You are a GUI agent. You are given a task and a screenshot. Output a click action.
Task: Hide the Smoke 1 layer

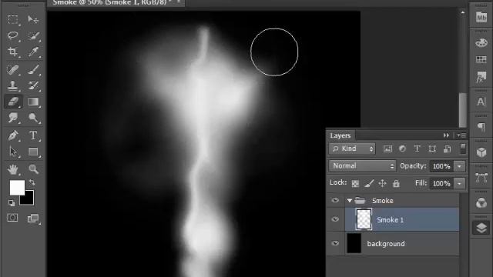point(335,219)
